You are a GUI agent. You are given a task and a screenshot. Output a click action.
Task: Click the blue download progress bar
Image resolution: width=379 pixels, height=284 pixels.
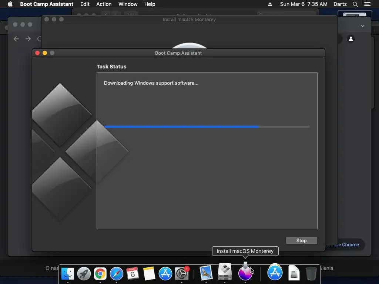click(x=207, y=126)
